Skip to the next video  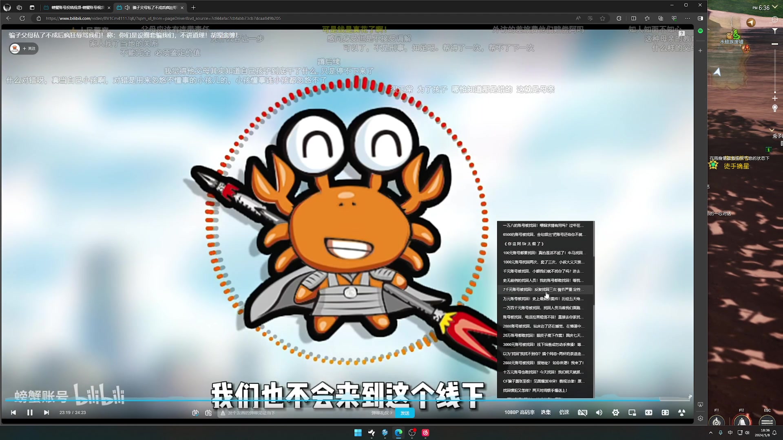coord(46,413)
